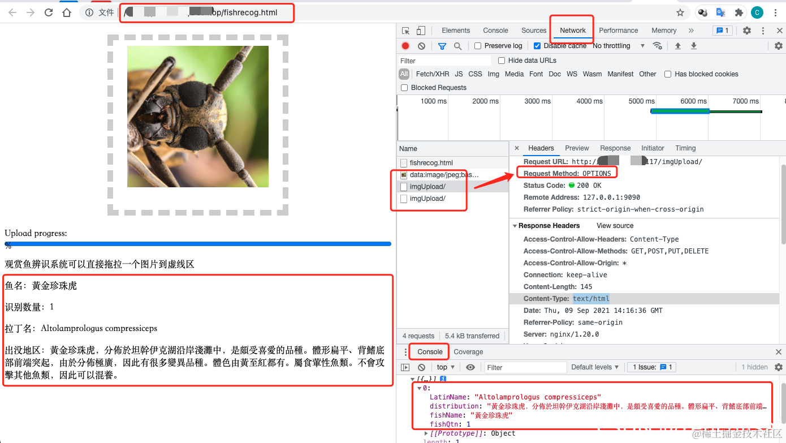Click the View source link for Response Headers

click(615, 225)
